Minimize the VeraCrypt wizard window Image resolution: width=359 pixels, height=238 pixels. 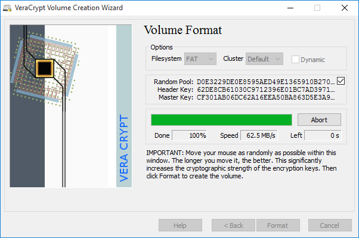[x=290, y=8]
